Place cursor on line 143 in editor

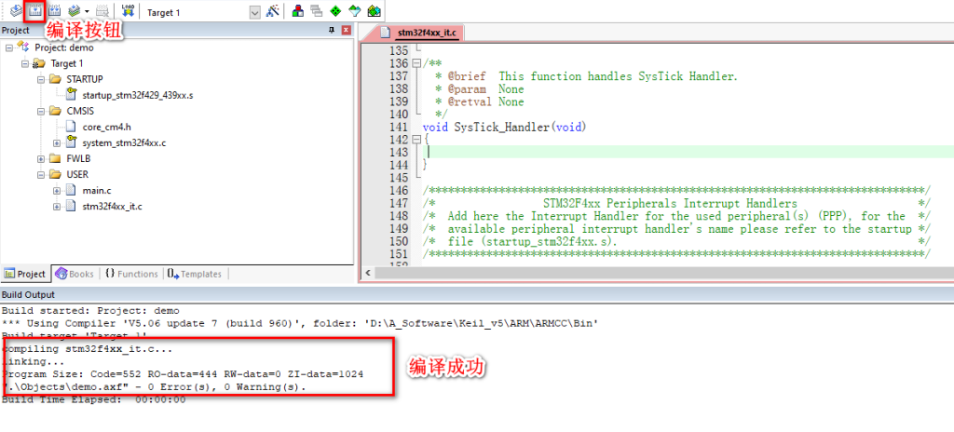pos(688,152)
